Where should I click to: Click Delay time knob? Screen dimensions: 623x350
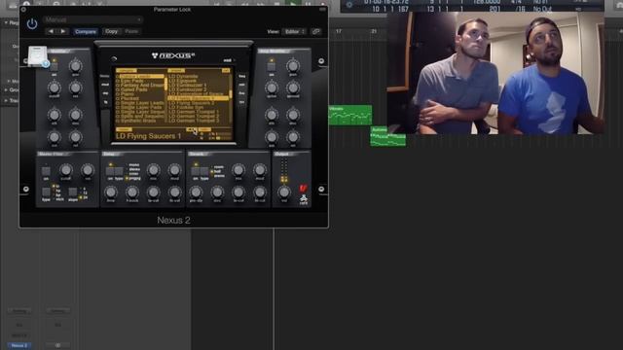111,192
